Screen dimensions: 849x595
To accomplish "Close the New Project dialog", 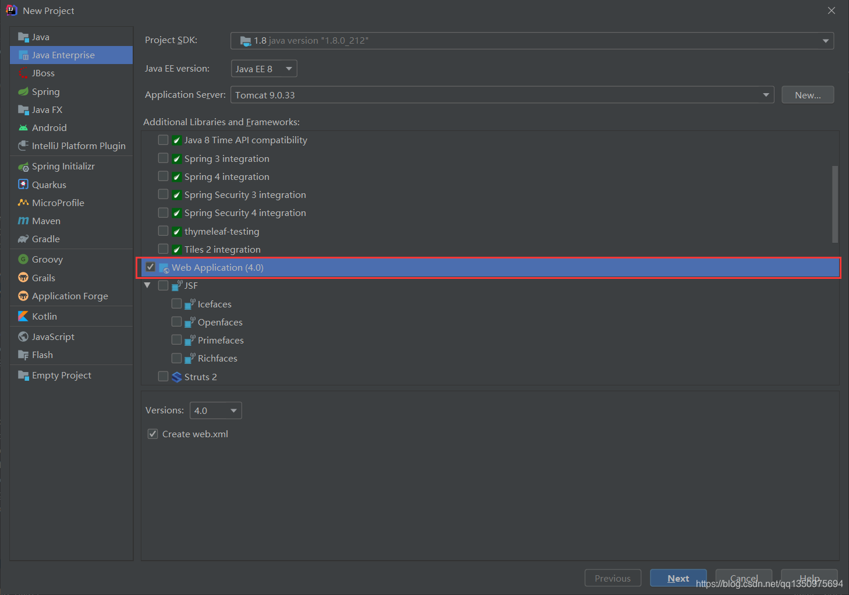I will click(832, 10).
